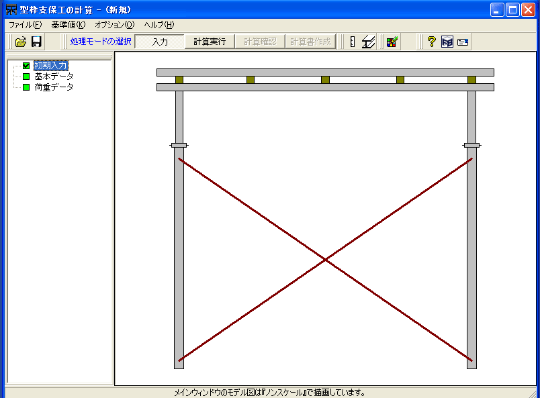Open the 基準値(K) menu
540x398 pixels.
point(69,25)
